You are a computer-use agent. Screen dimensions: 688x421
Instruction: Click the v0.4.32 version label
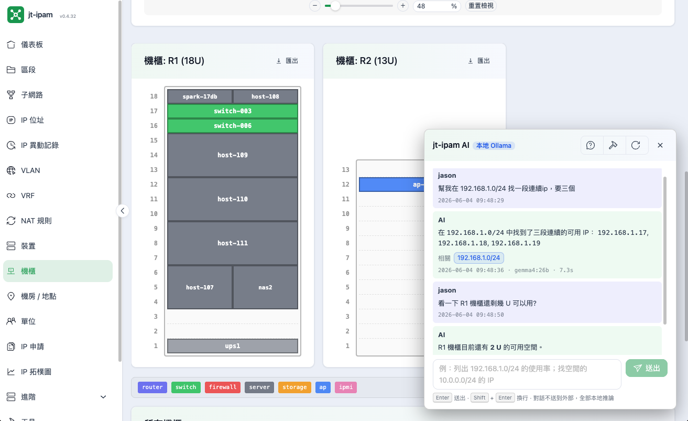pos(68,16)
